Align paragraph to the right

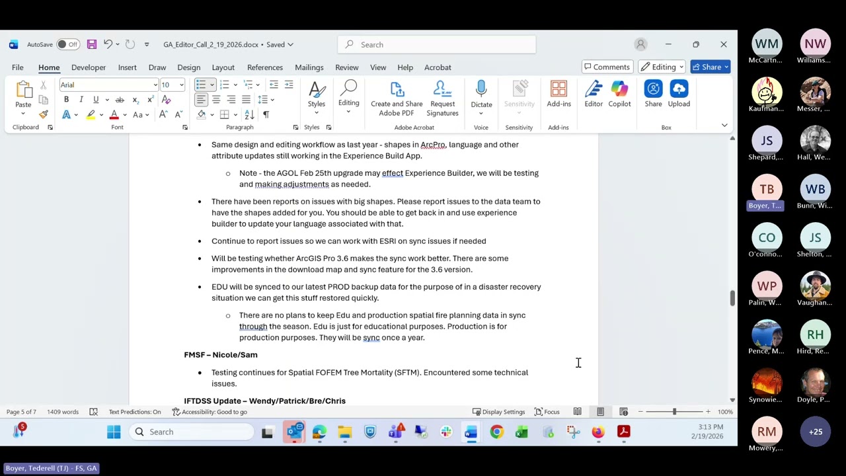click(x=231, y=100)
